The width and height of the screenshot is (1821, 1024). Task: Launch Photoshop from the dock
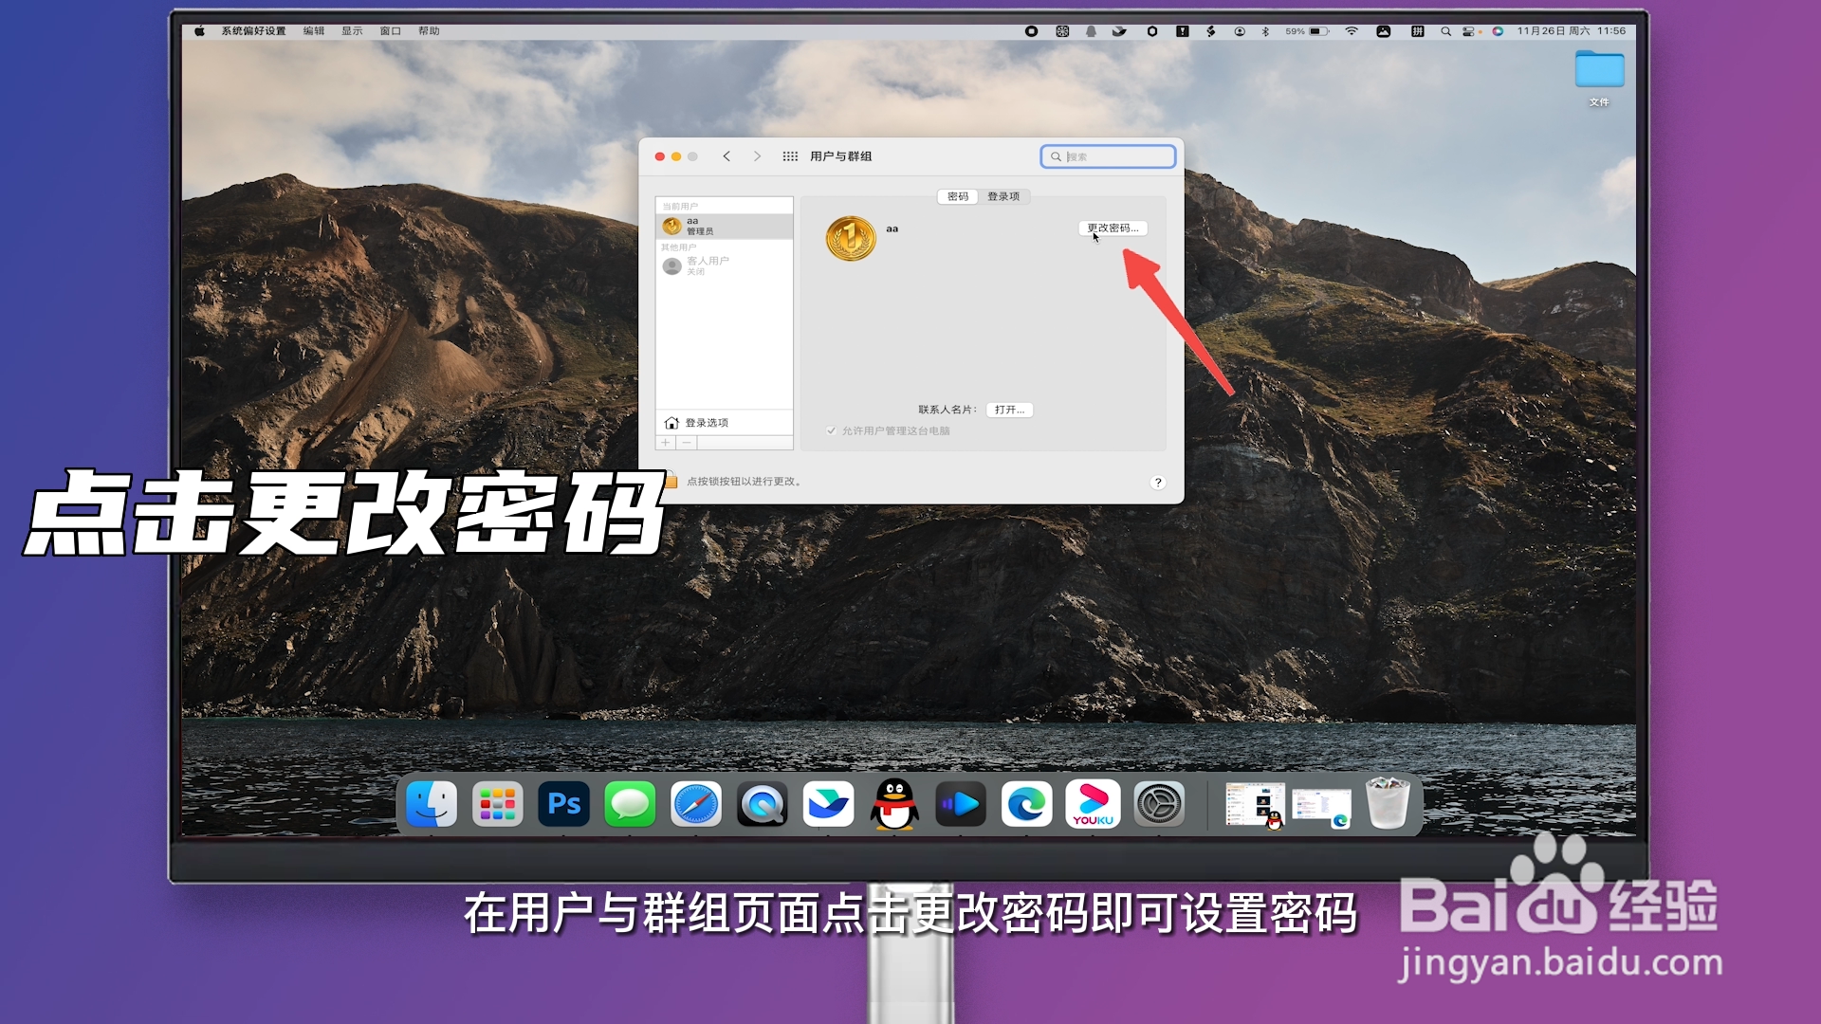[x=564, y=804]
